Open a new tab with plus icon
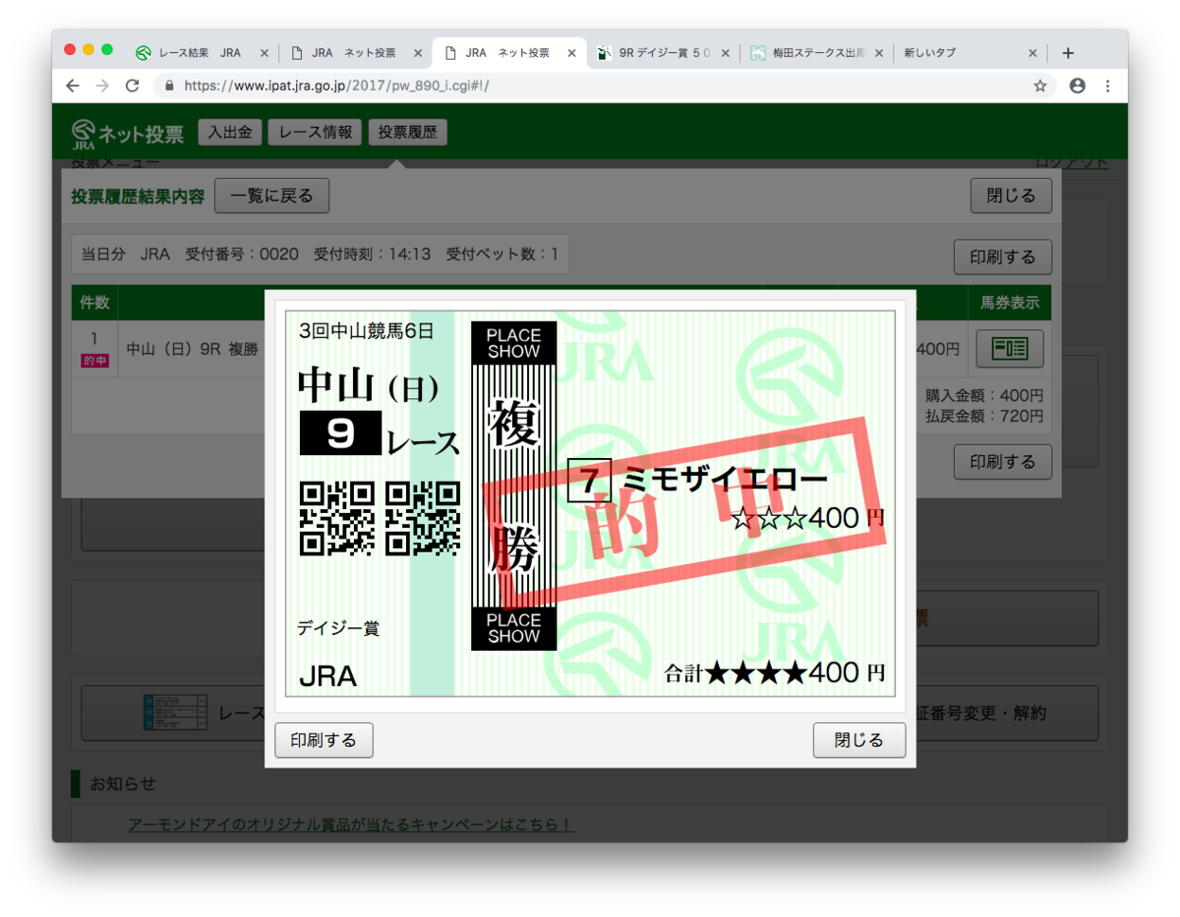The image size is (1180, 917). pos(1068,53)
